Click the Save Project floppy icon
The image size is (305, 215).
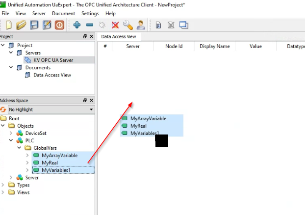34,25
